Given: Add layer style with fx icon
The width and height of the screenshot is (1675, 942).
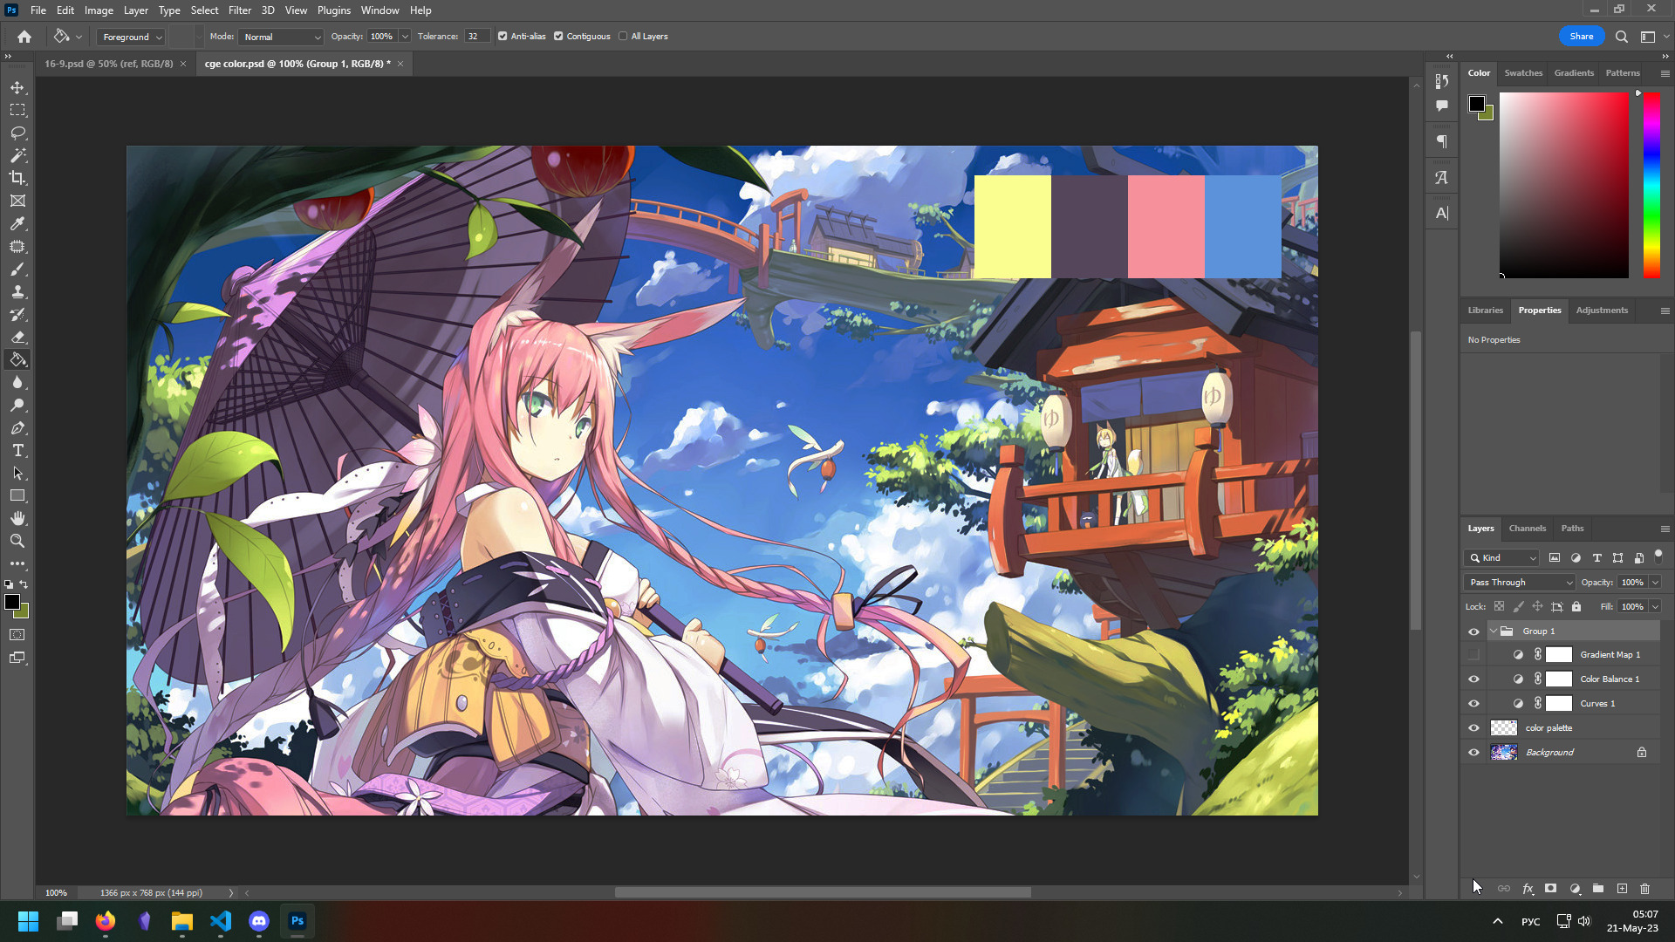Looking at the screenshot, I should click(x=1528, y=889).
